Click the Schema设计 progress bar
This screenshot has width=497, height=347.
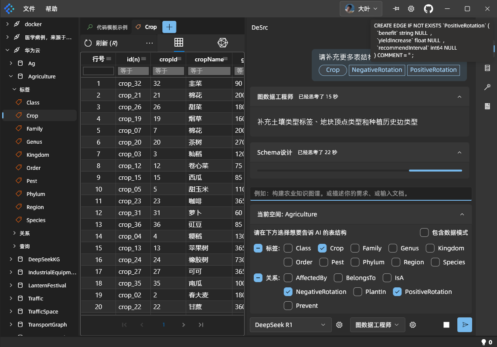[359, 171]
